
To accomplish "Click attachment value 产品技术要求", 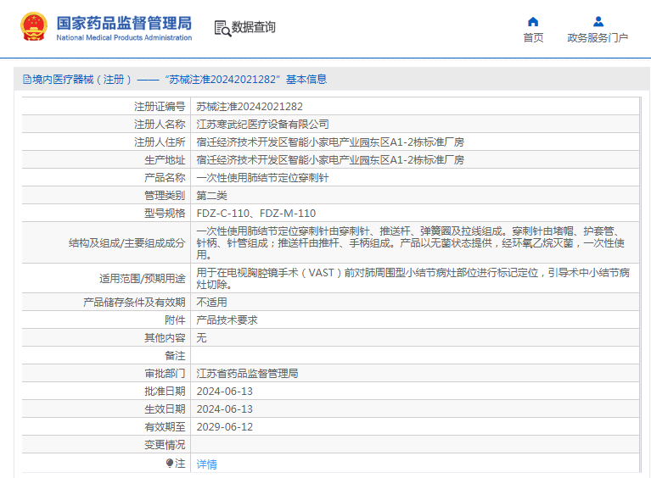I will tap(227, 320).
